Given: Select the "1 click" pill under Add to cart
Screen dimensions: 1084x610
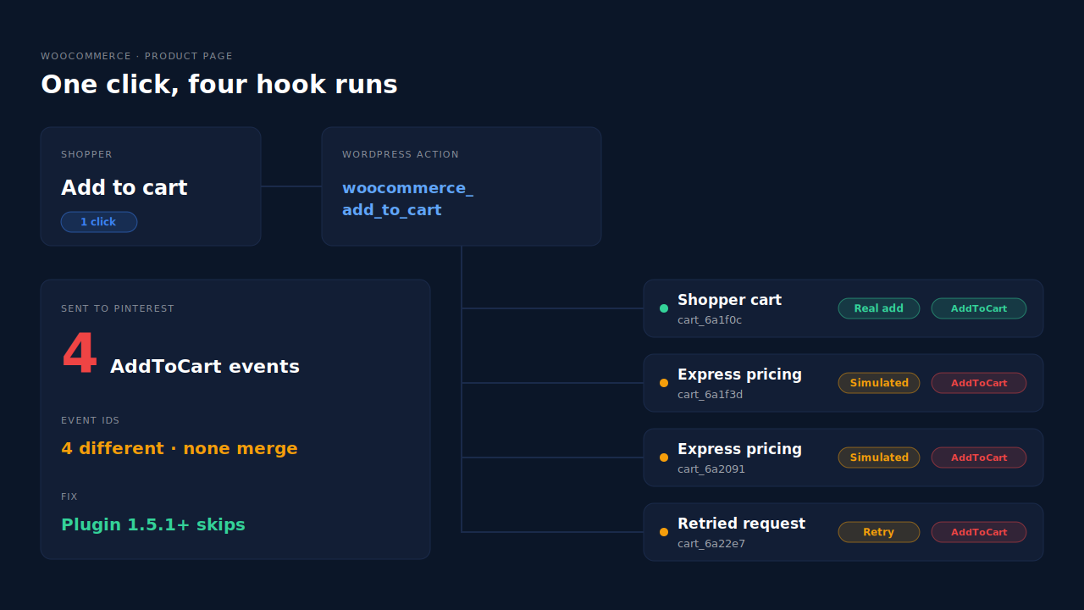Looking at the screenshot, I should point(99,222).
